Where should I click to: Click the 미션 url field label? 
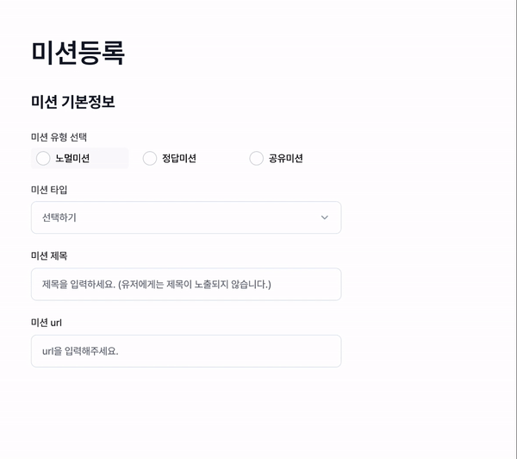(x=47, y=323)
